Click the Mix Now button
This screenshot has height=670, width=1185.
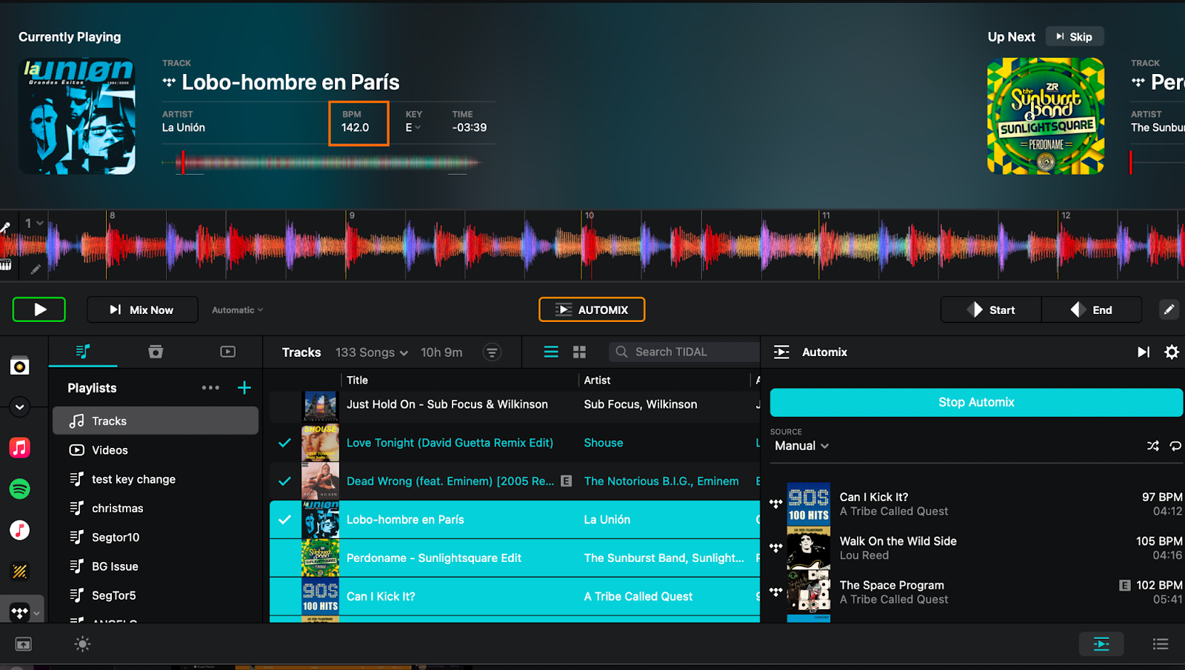[x=142, y=309]
